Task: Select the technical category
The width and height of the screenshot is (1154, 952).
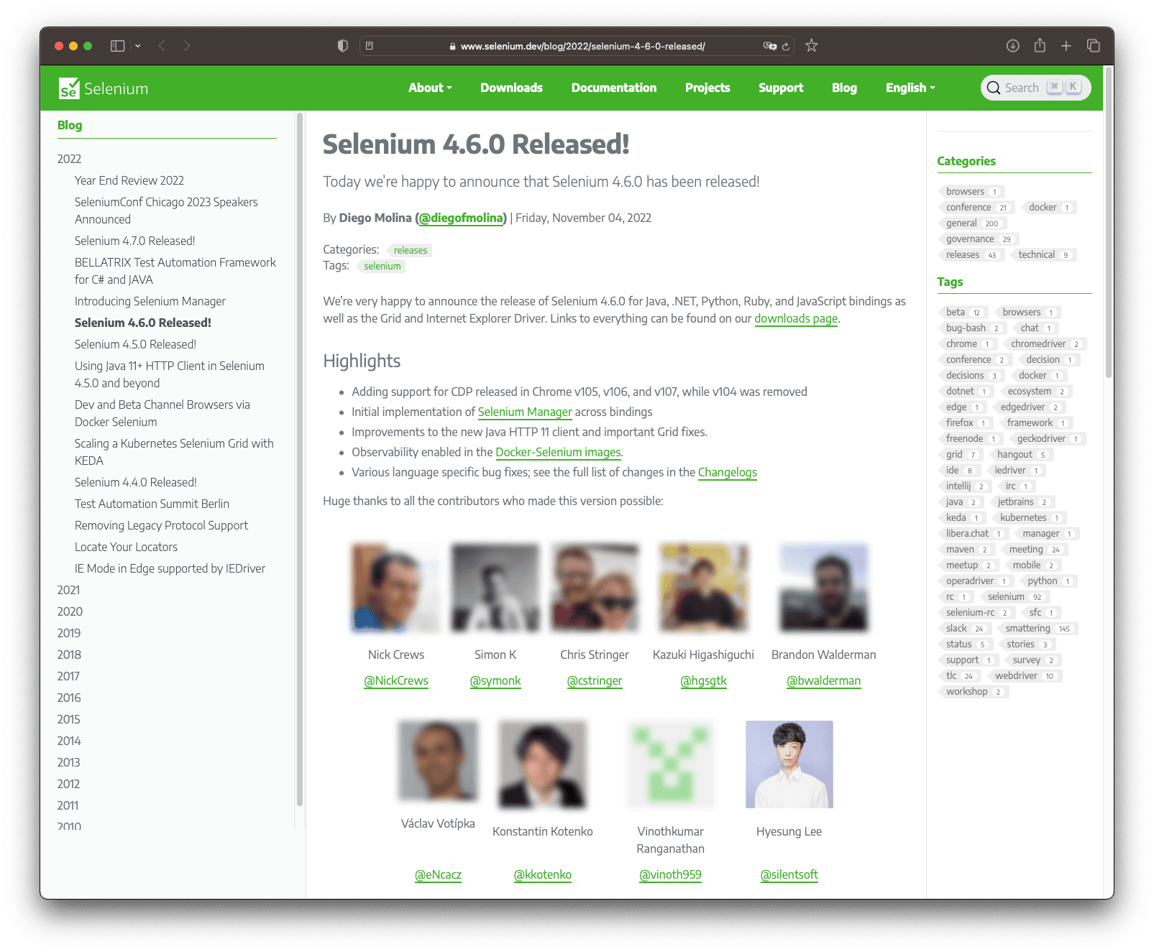Action: [x=1043, y=255]
